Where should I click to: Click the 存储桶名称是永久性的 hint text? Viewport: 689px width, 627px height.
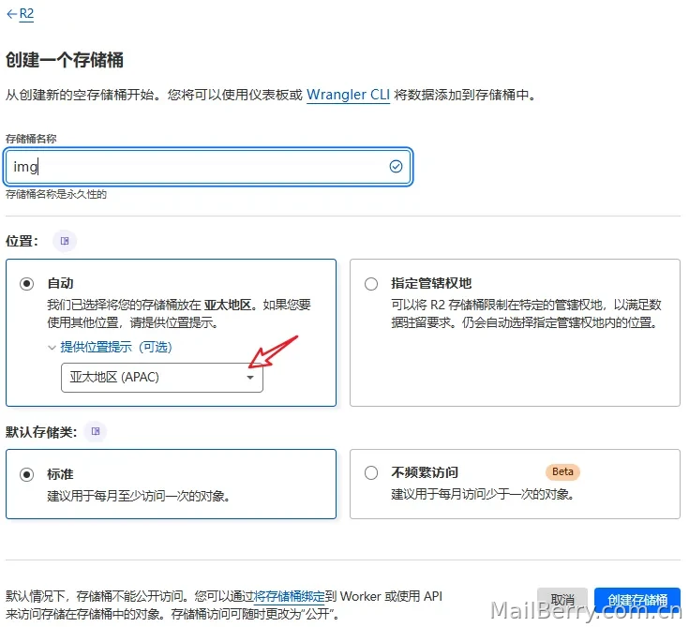point(56,195)
